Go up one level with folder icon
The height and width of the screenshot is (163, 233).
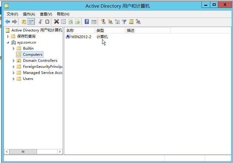pyautogui.click(x=24, y=22)
